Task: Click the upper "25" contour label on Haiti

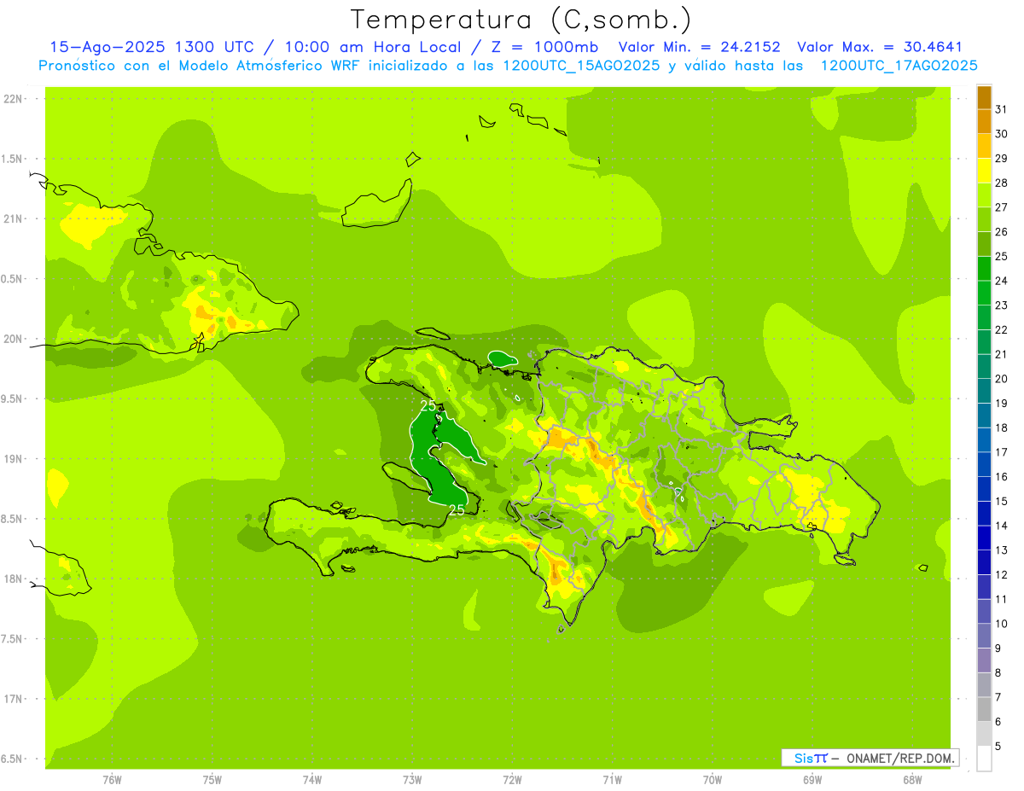Action: (x=428, y=405)
